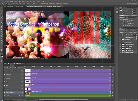Select the Brush tool
Image resolution: width=138 pixels, height=101 pixels.
click(2, 25)
